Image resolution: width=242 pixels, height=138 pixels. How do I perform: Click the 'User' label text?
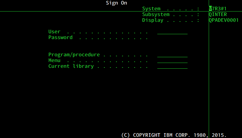click(54, 32)
